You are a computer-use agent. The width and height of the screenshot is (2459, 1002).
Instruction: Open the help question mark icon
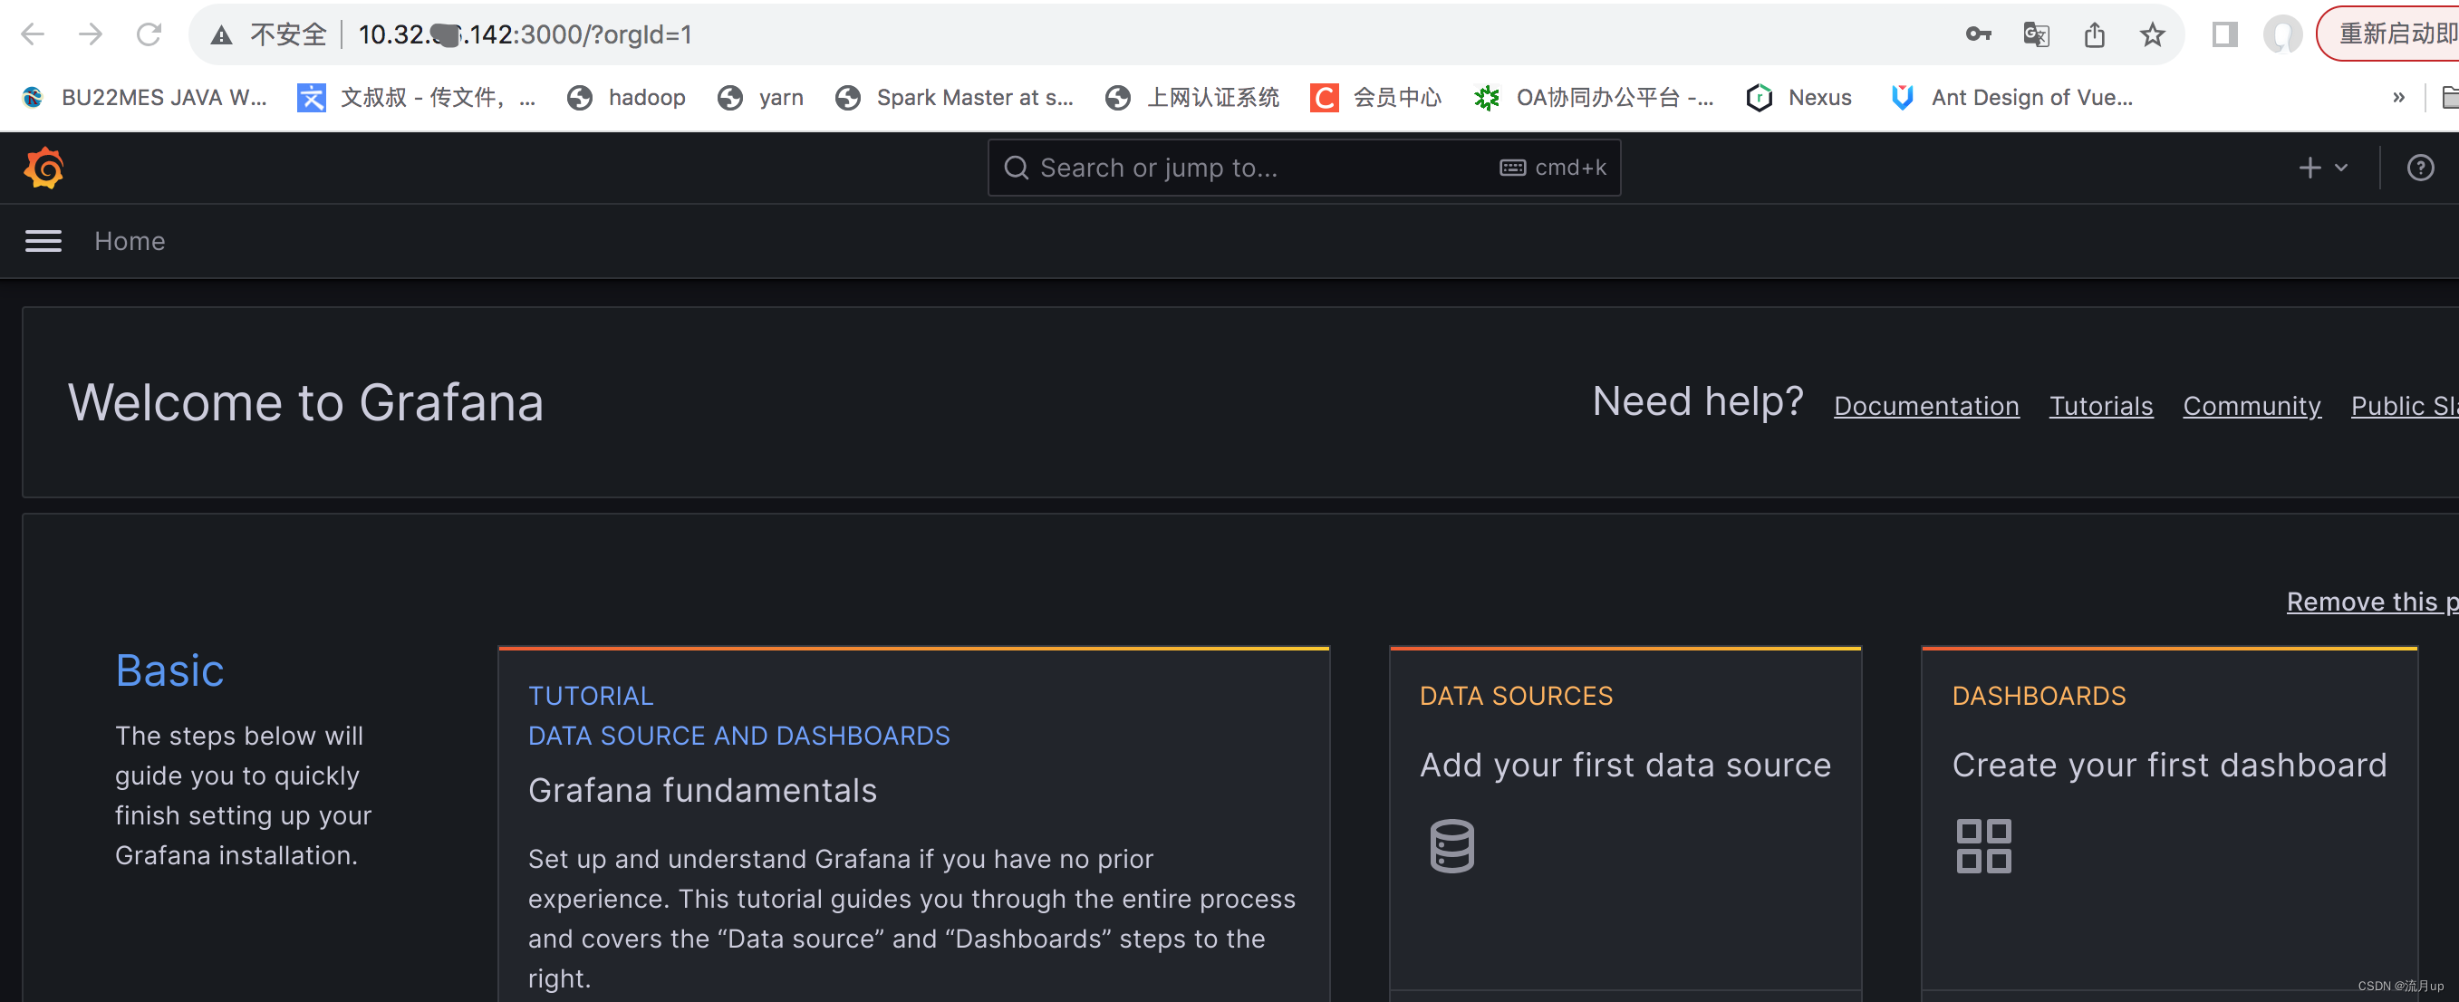tap(2420, 168)
